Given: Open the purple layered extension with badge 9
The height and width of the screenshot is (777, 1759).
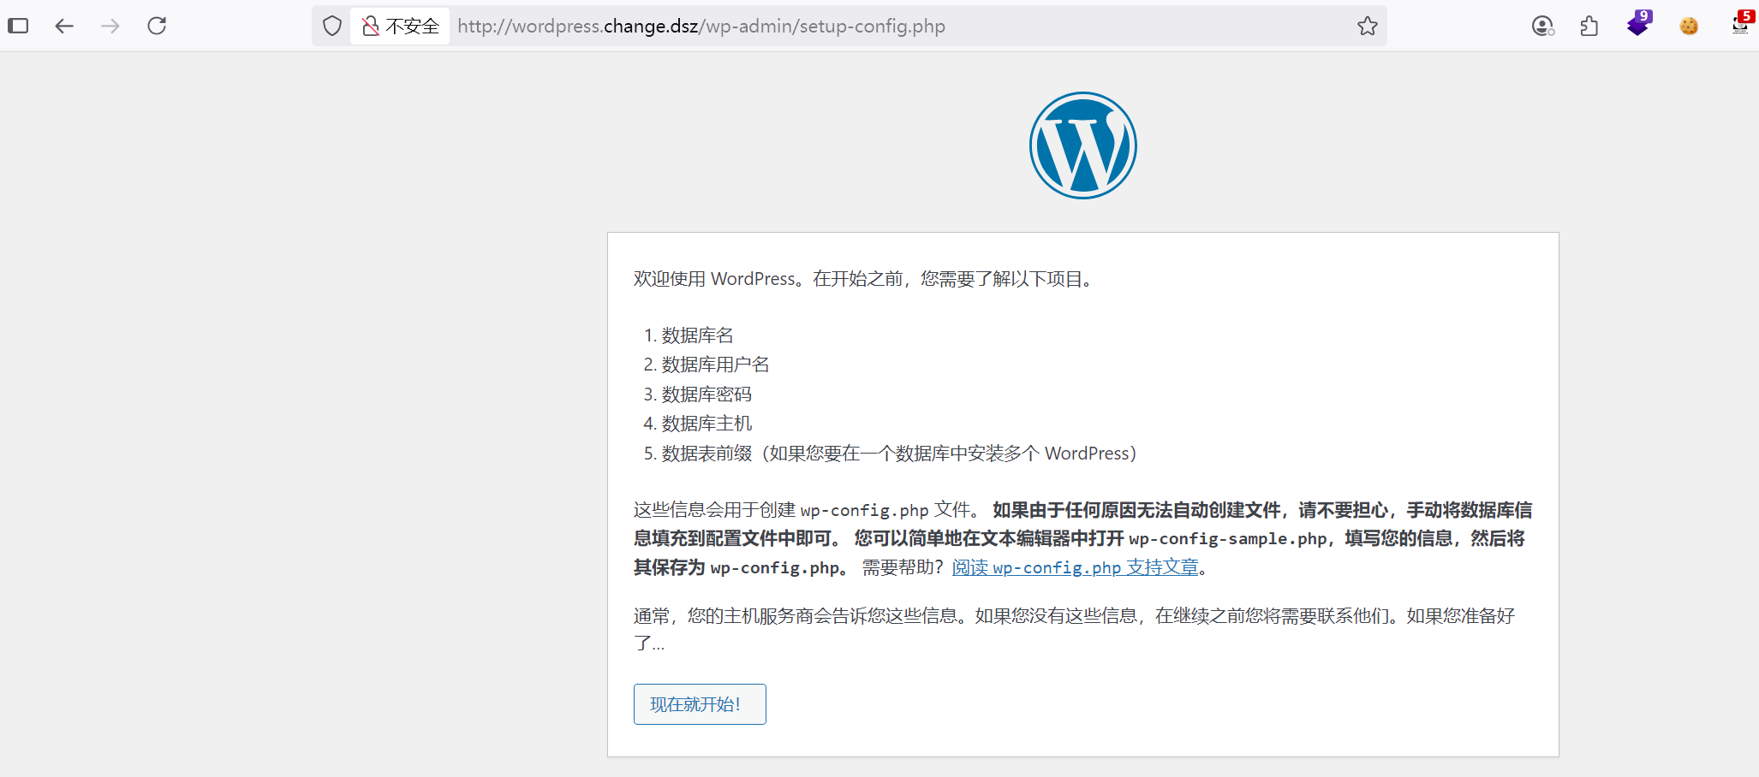Looking at the screenshot, I should (1638, 25).
